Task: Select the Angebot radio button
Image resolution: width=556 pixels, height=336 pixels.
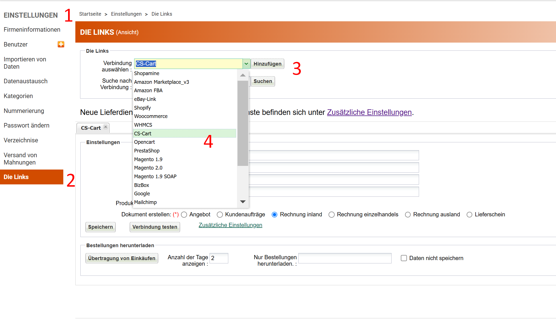Action: 184,215
